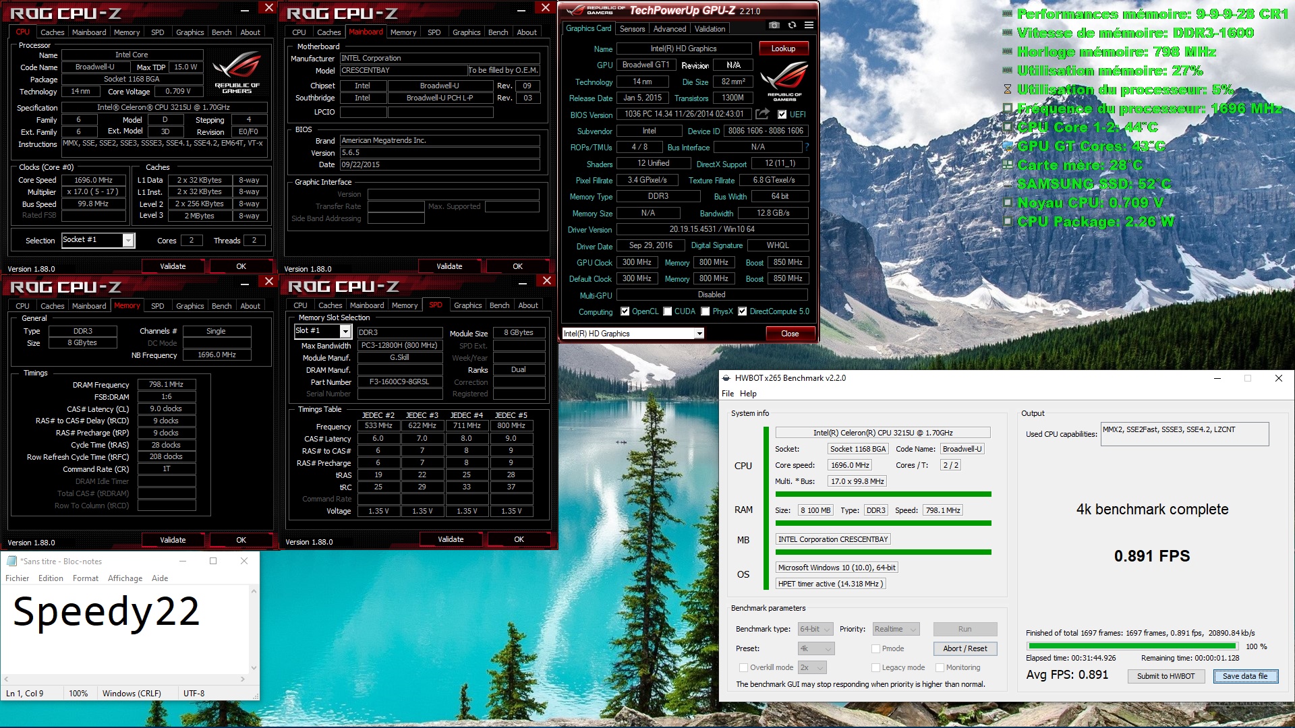The image size is (1295, 728).
Task: Open the Edition menu in Bloc-notes
Action: pyautogui.click(x=51, y=578)
